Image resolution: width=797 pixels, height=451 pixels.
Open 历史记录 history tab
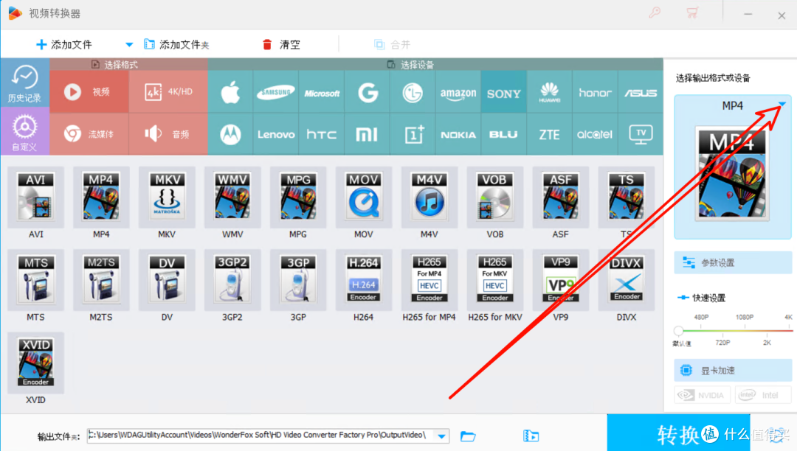tap(24, 83)
